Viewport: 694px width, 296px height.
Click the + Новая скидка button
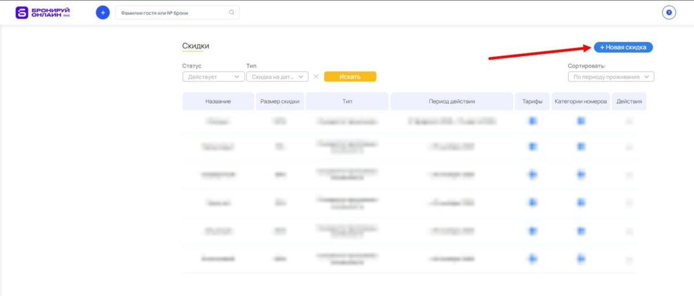coord(623,47)
